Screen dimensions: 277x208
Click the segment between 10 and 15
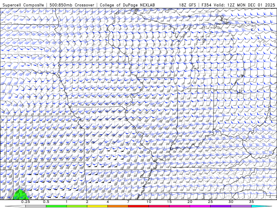point(159,206)
